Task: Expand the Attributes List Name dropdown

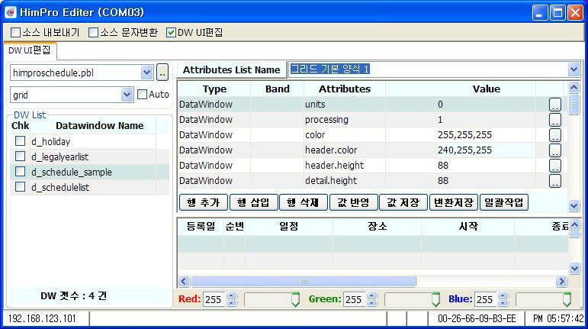Action: (574, 69)
